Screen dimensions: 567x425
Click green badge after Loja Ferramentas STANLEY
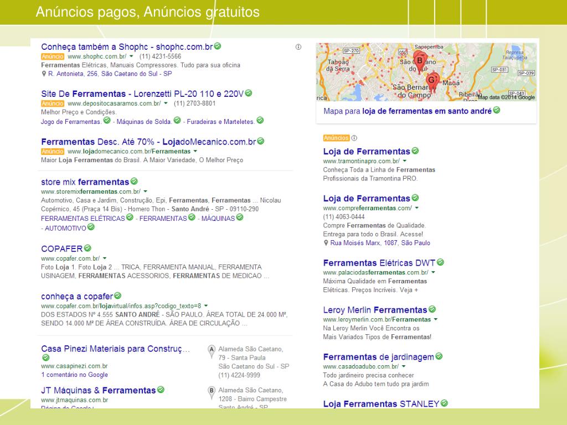[x=445, y=403]
